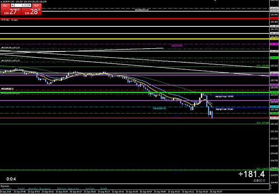279x194 pixels.
Task: Click the 38.2 Fibonacci level label
Action: pos(262,122)
